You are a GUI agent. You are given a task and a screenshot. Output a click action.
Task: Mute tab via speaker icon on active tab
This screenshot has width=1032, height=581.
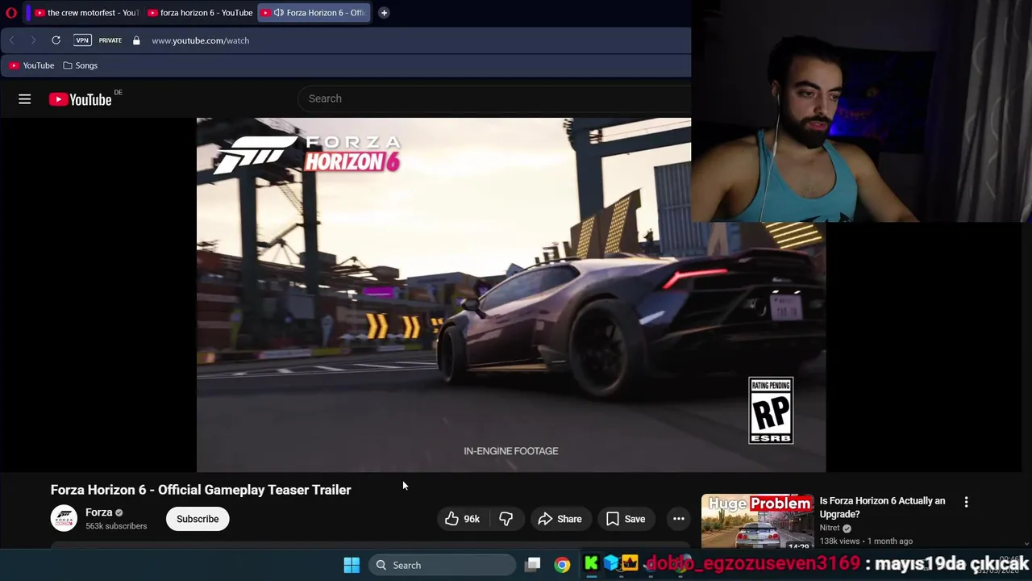[278, 13]
